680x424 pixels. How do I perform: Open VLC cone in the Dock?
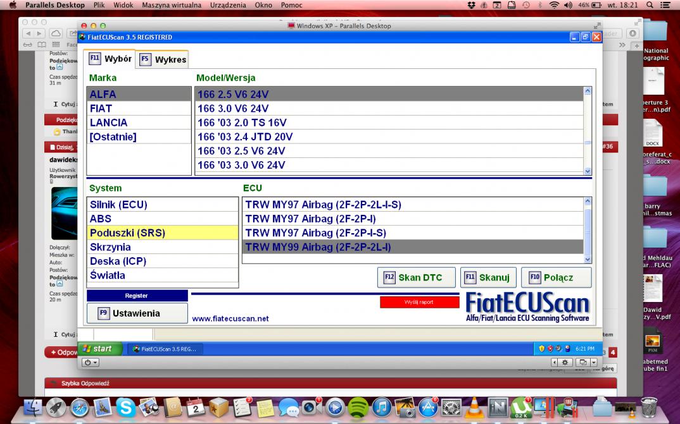click(474, 407)
